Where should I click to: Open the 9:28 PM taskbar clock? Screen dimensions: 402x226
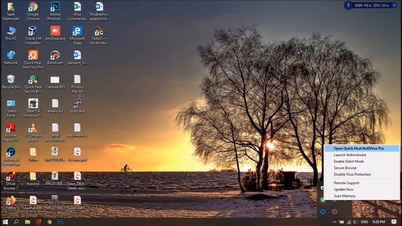tap(379, 222)
